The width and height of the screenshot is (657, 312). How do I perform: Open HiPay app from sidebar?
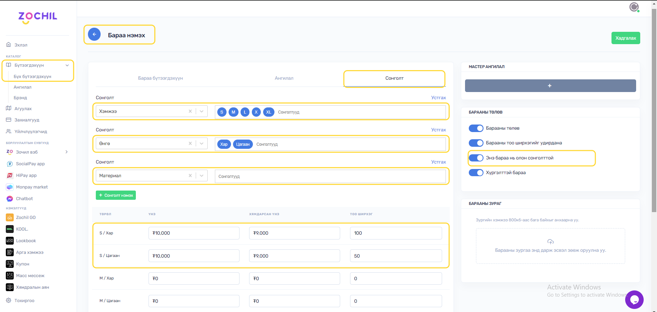(10, 175)
